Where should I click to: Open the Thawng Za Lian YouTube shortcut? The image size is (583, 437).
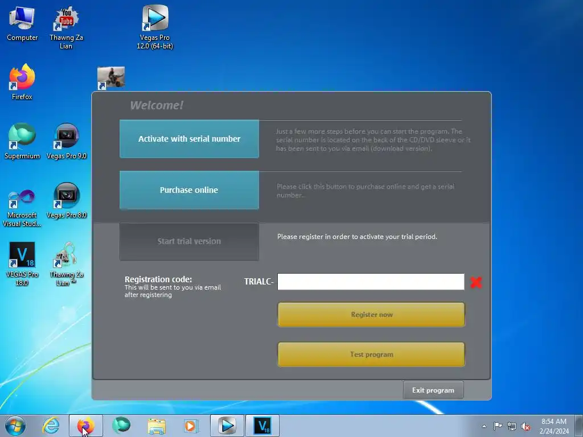66,27
